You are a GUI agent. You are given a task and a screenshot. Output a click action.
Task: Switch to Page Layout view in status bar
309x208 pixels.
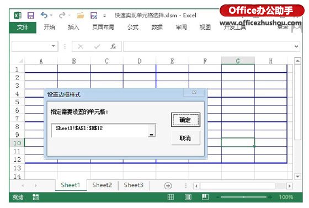tap(188, 197)
